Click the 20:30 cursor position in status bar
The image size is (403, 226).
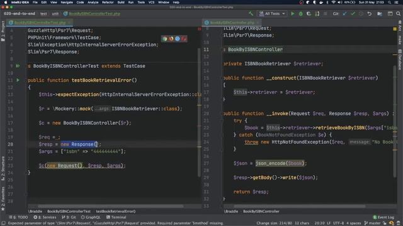coord(319,223)
